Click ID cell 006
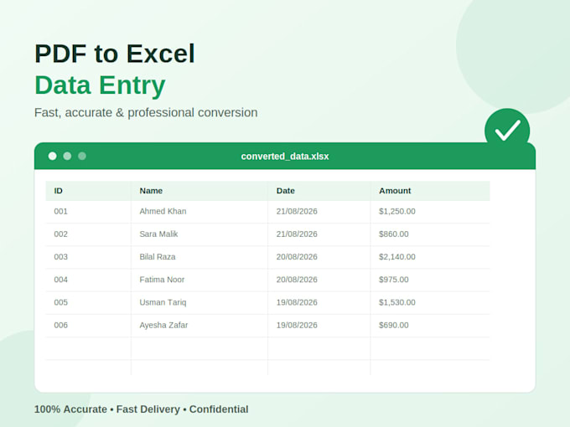570x427 pixels. (88, 326)
